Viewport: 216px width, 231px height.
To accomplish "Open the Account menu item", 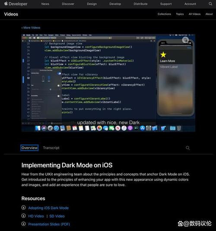I will click(190, 4).
